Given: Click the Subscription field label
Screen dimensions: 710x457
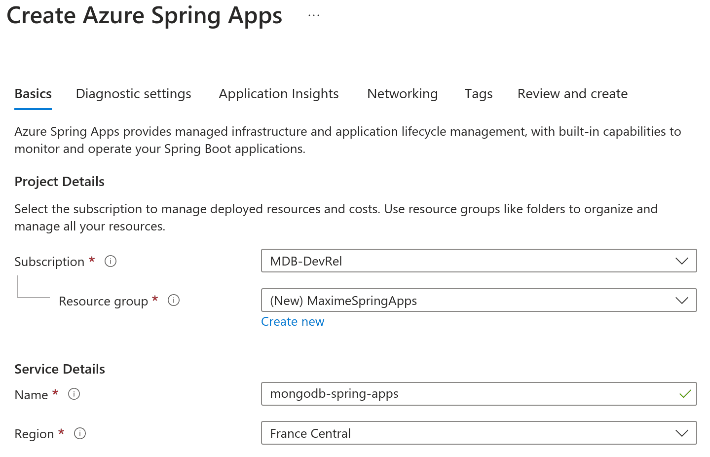Looking at the screenshot, I should [x=49, y=262].
